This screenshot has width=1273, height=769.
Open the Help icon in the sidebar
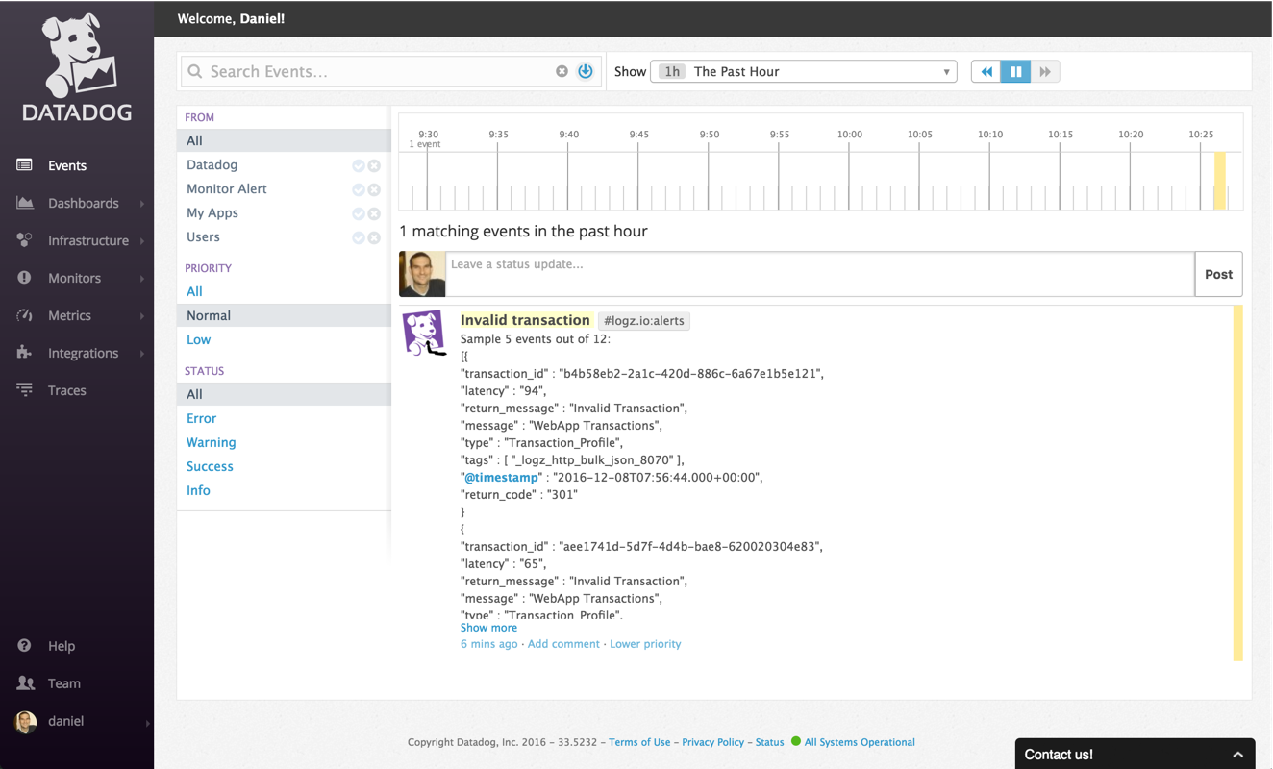point(25,646)
